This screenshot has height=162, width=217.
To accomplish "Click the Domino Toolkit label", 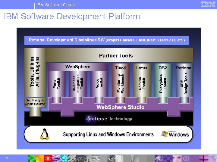I will pos(142,83).
